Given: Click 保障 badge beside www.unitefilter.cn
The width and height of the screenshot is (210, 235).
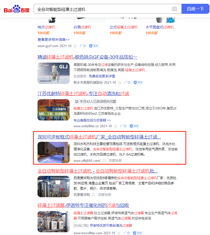Looking at the screenshot, I should (135, 126).
